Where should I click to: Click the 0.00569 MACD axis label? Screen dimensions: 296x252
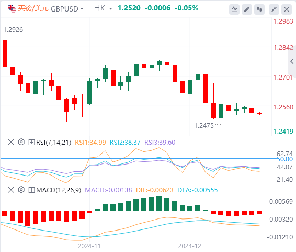point(281,202)
